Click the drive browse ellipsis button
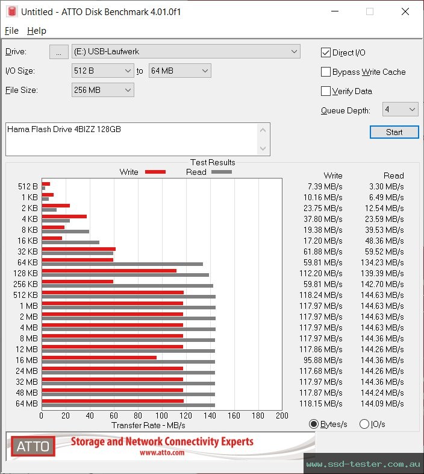The image size is (424, 474). (58, 52)
